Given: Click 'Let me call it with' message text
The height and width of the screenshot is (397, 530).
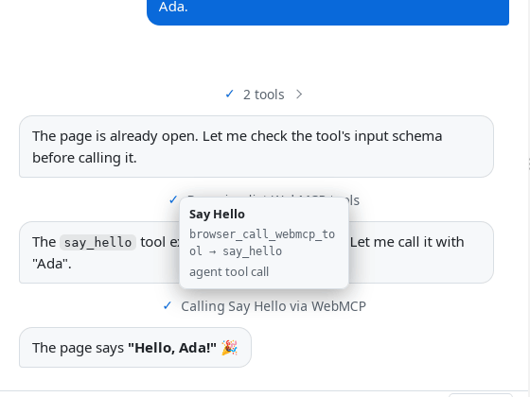Looking at the screenshot, I should click(407, 242).
